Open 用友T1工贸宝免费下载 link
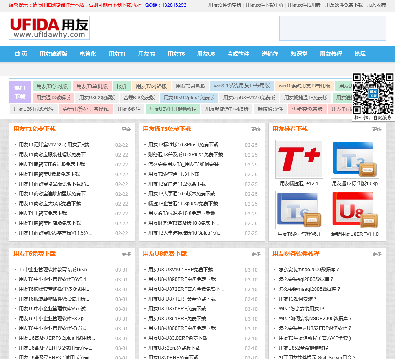Image resolution: width=395 pixels, height=359 pixels. click(43, 213)
